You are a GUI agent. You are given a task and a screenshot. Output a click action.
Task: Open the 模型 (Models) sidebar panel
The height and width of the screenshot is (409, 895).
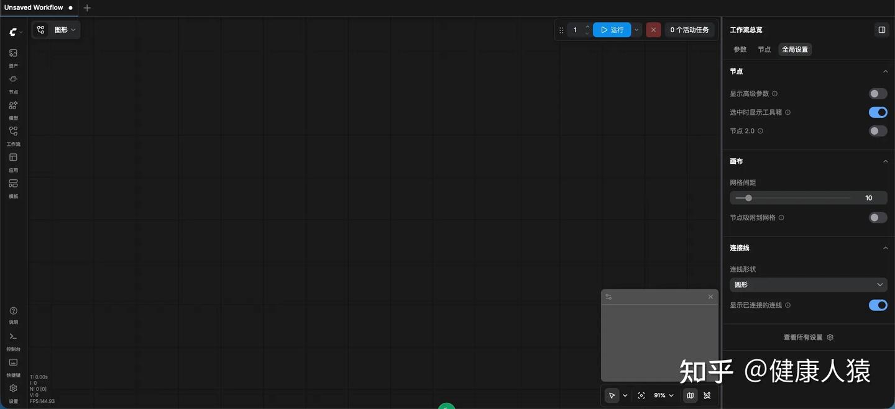pos(13,110)
